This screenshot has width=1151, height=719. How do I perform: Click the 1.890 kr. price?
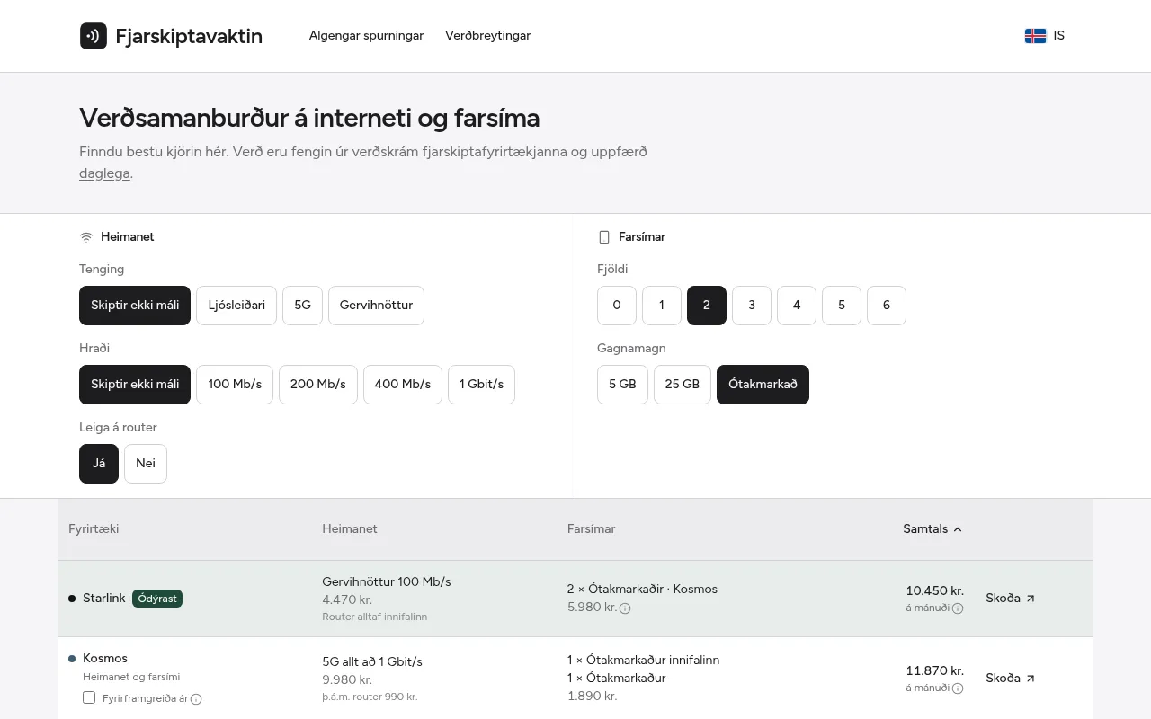593,697
